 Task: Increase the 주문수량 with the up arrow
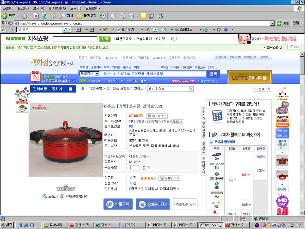[144, 166]
